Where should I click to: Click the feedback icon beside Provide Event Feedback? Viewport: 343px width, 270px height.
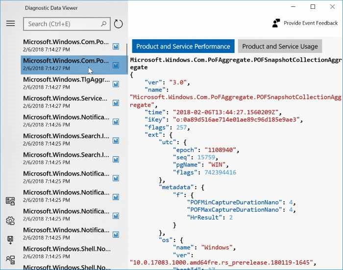pos(277,23)
